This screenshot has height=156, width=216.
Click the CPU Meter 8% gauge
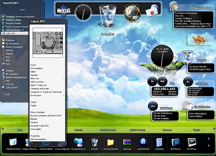(188, 82)
